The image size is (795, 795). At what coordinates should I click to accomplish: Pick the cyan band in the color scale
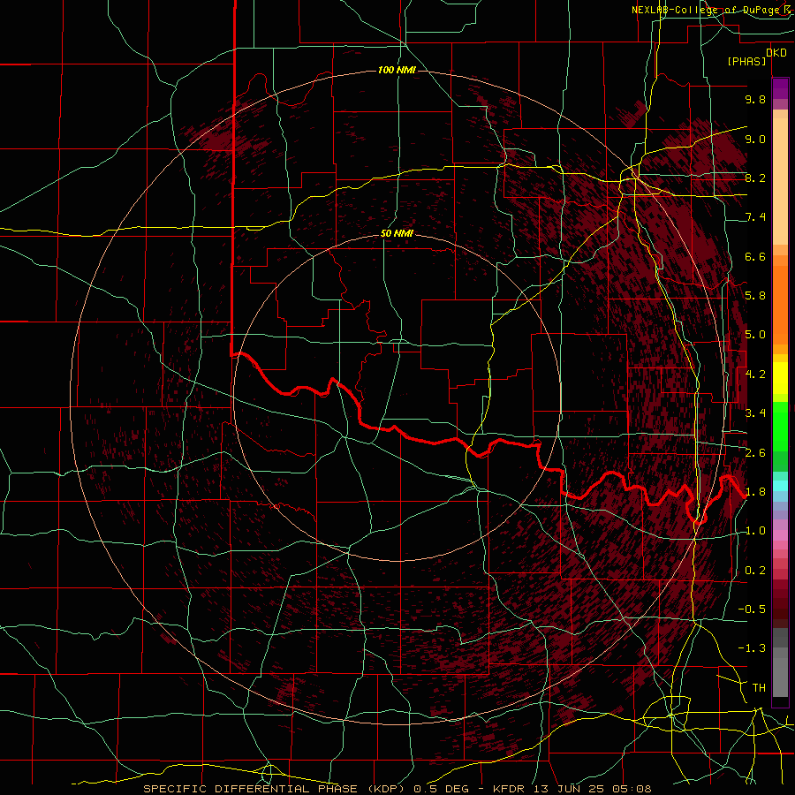[780, 486]
